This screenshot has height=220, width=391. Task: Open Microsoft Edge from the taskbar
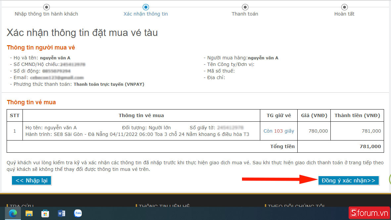pyautogui.click(x=13, y=213)
